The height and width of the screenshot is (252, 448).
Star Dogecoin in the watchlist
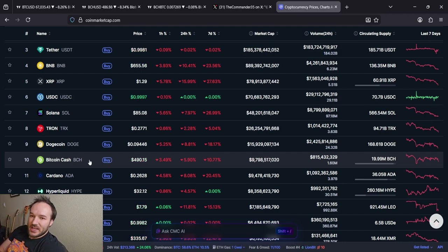click(10, 144)
